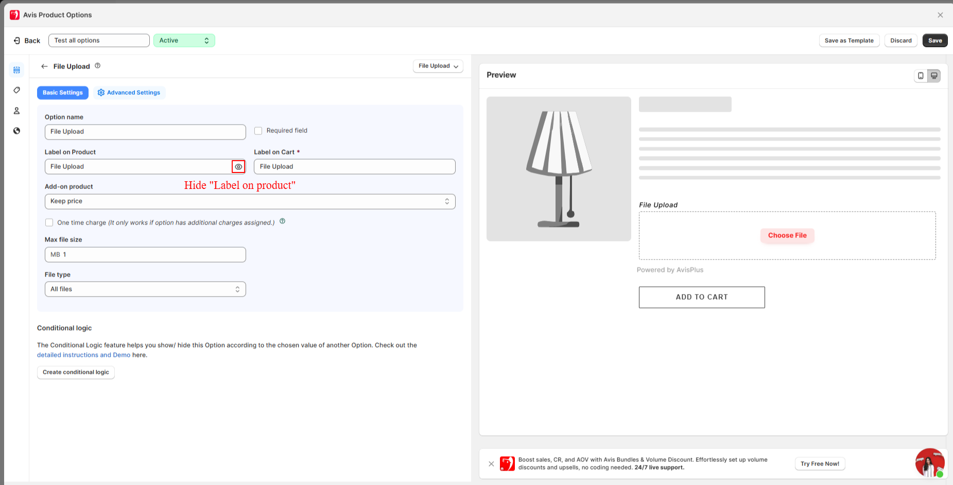Click the options list icon in left sidebar
This screenshot has width=953, height=485.
tap(16, 70)
